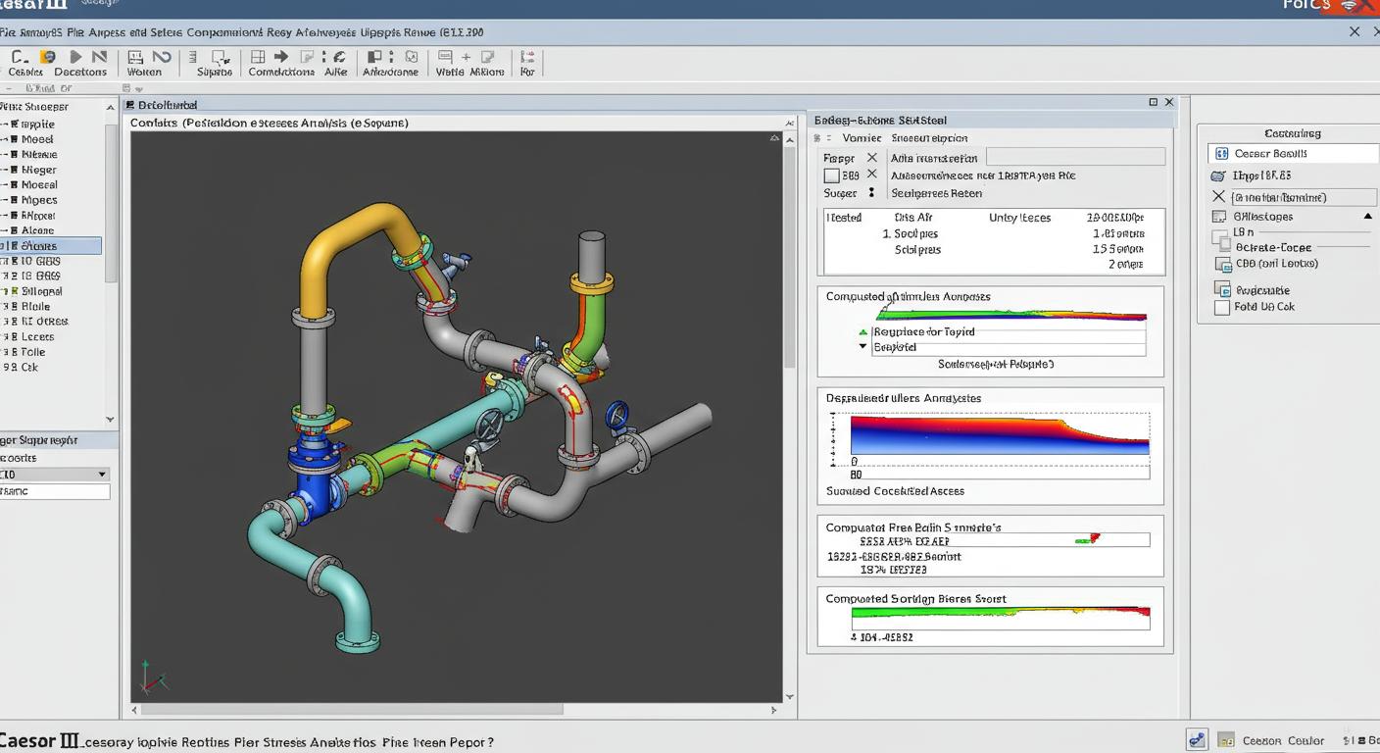The image size is (1380, 753).
Task: Select the Rioile tree item
Action: [x=35, y=306]
